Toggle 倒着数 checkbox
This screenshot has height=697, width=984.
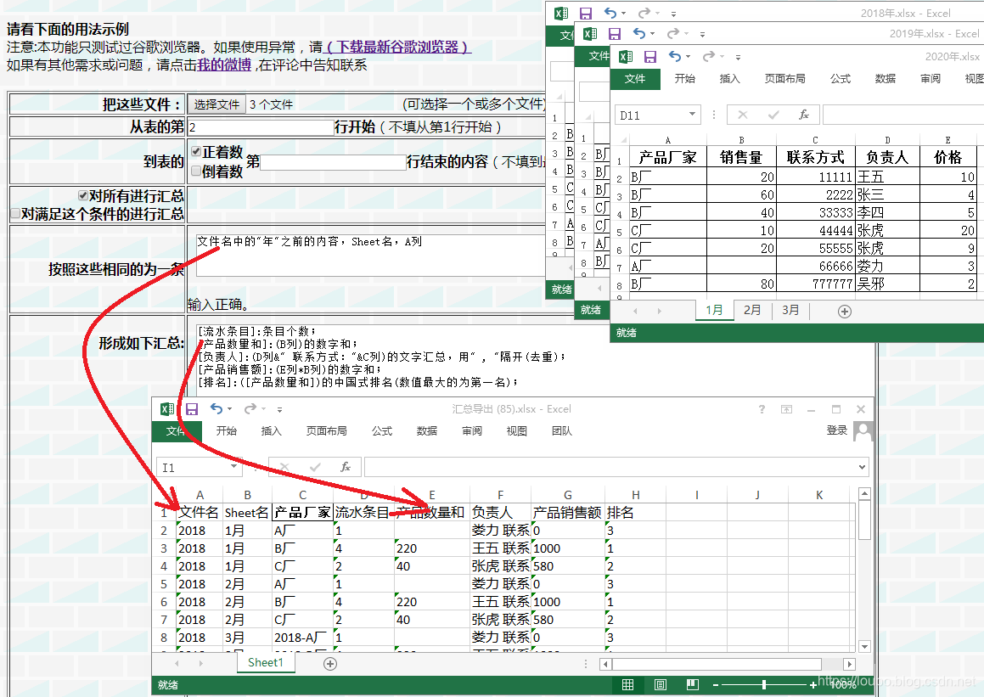pos(196,171)
